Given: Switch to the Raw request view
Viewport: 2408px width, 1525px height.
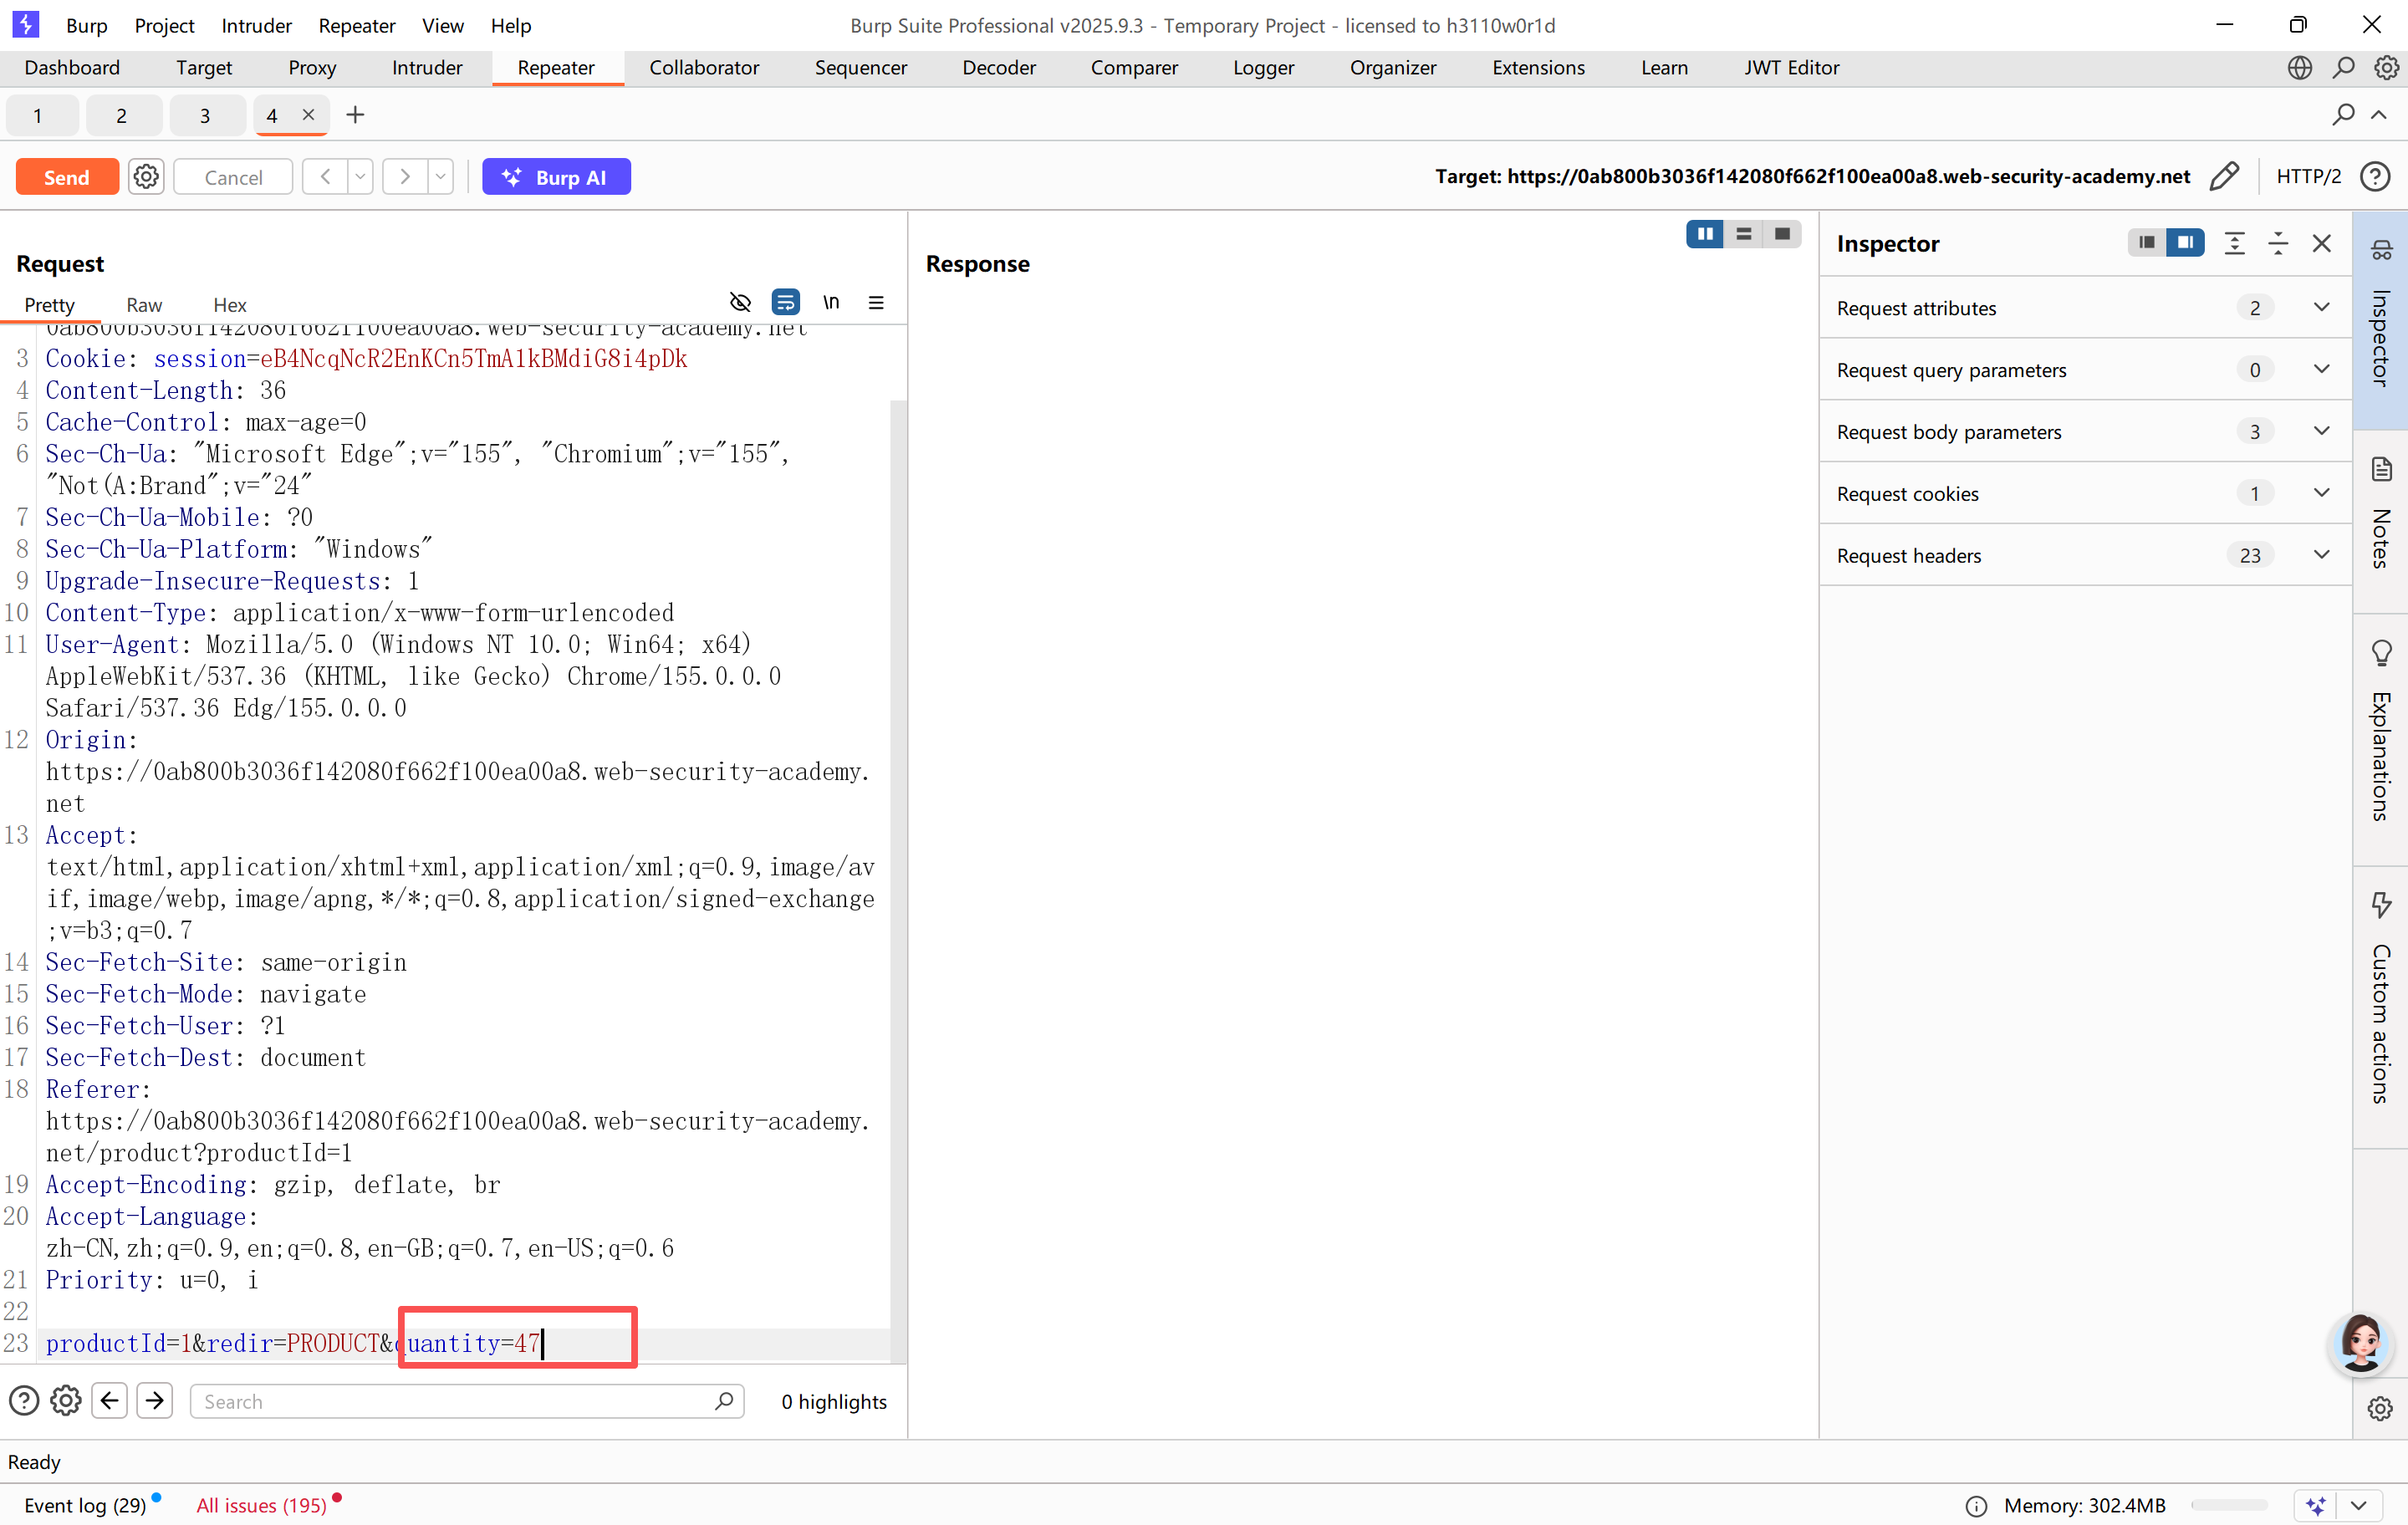Looking at the screenshot, I should tap(144, 305).
